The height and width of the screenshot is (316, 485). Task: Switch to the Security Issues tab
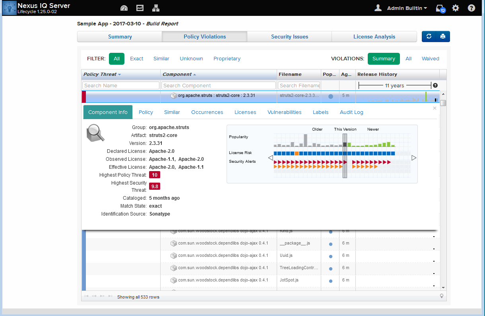pyautogui.click(x=289, y=37)
